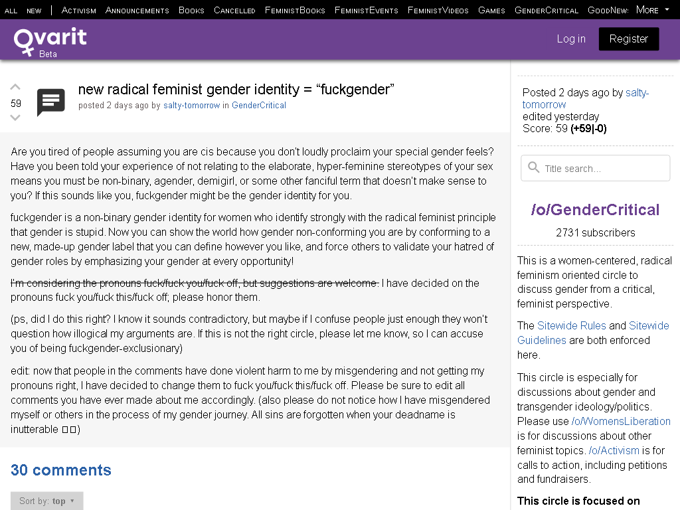This screenshot has height=510, width=680.
Task: Open the FeministVideos circle
Action: [438, 10]
